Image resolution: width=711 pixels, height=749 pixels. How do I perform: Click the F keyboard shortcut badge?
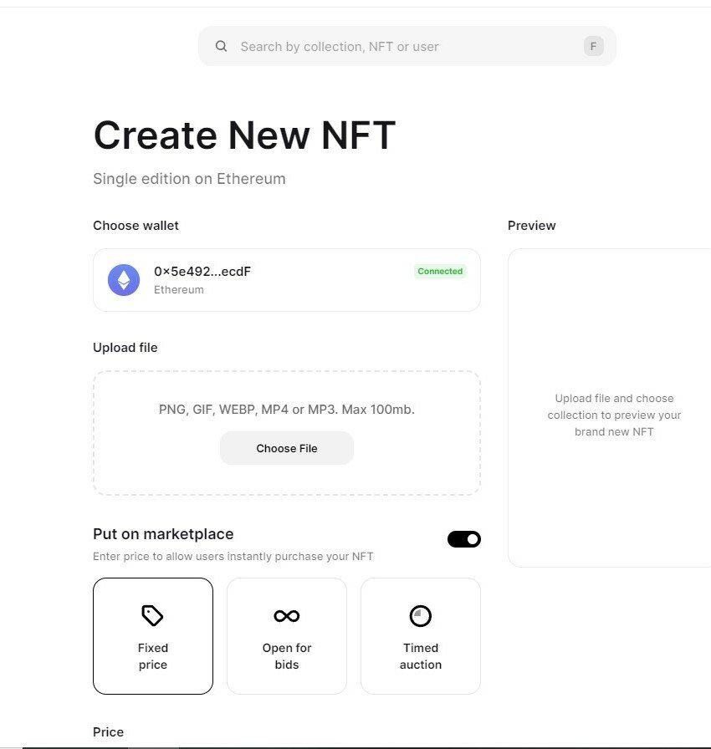(x=593, y=46)
